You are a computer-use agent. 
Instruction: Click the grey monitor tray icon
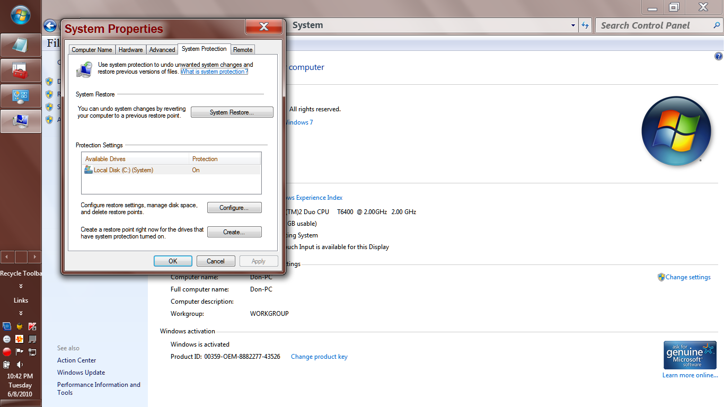click(x=32, y=339)
